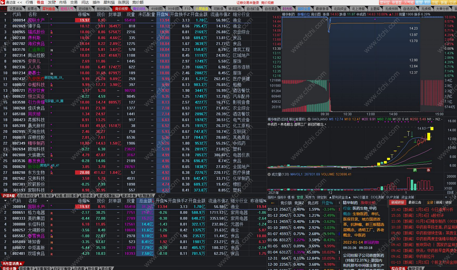This screenshot has height=270, width=457.
Task: Switch to the 超级全盘 tab
Action: pyautogui.click(x=304, y=9)
